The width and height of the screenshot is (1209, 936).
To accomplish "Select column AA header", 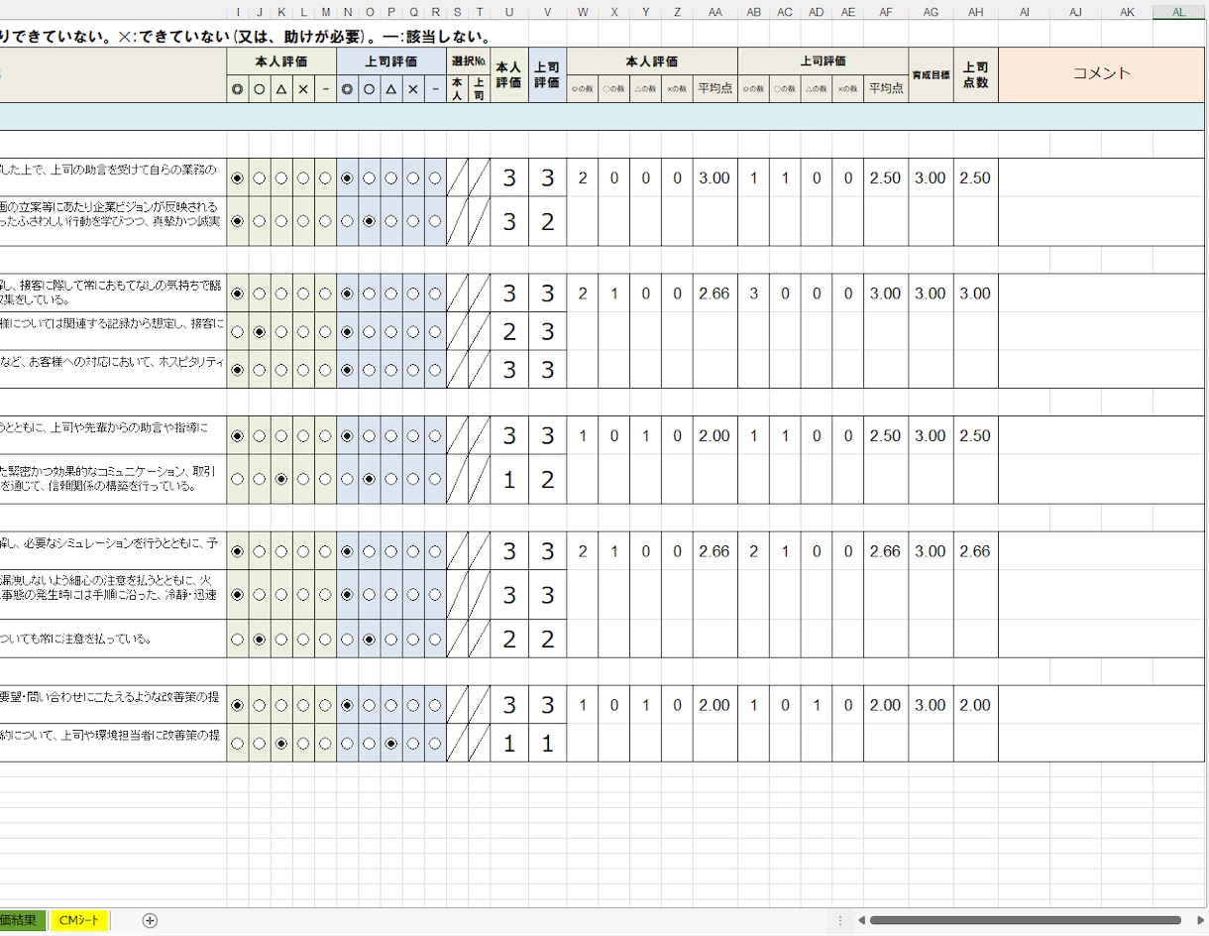I will (715, 12).
